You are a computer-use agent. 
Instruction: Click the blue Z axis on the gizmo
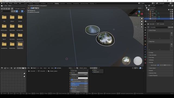coord(139,11)
